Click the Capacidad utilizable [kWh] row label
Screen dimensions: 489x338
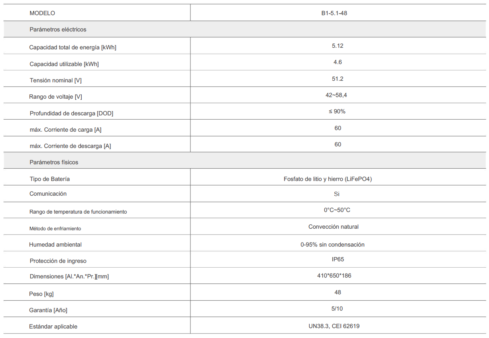coord(64,64)
